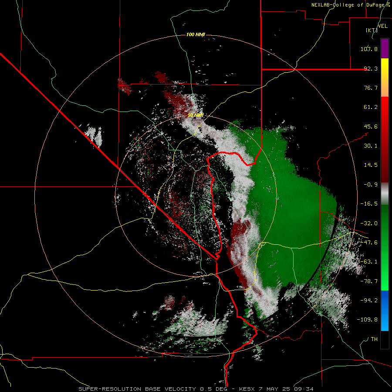Select the 61.2 legend value
Screen dimensions: 392x392
point(371,107)
